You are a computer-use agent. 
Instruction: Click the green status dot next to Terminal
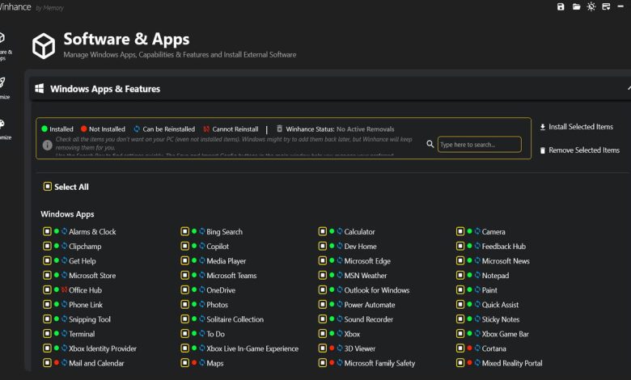[x=57, y=333]
